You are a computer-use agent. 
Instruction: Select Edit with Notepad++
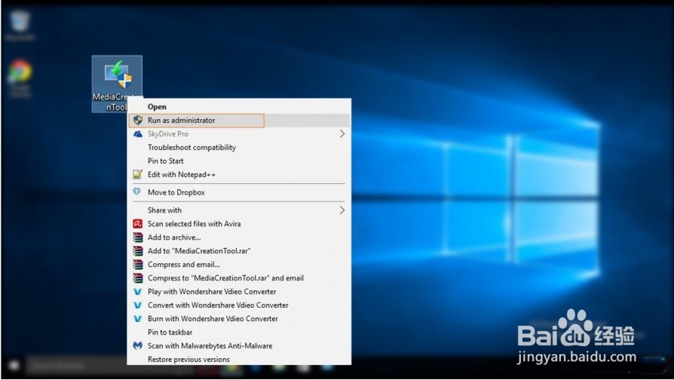coord(239,174)
